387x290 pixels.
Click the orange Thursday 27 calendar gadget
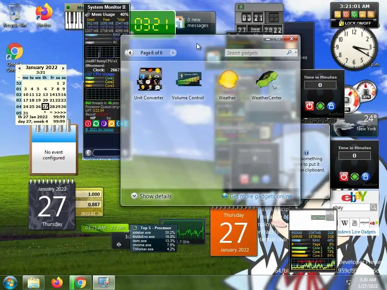pyautogui.click(x=234, y=232)
